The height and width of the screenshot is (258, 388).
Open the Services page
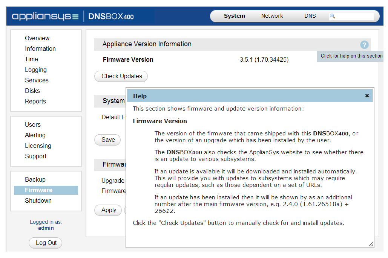pos(37,80)
